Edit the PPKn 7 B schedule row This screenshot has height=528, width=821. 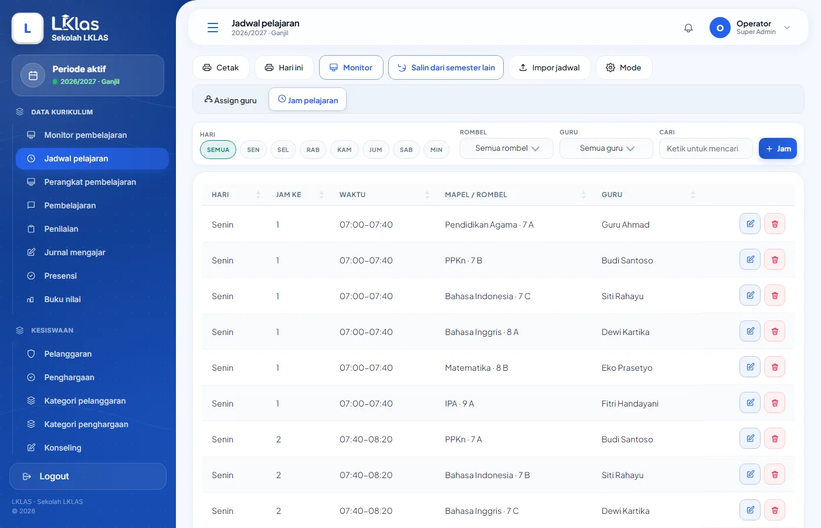(750, 259)
